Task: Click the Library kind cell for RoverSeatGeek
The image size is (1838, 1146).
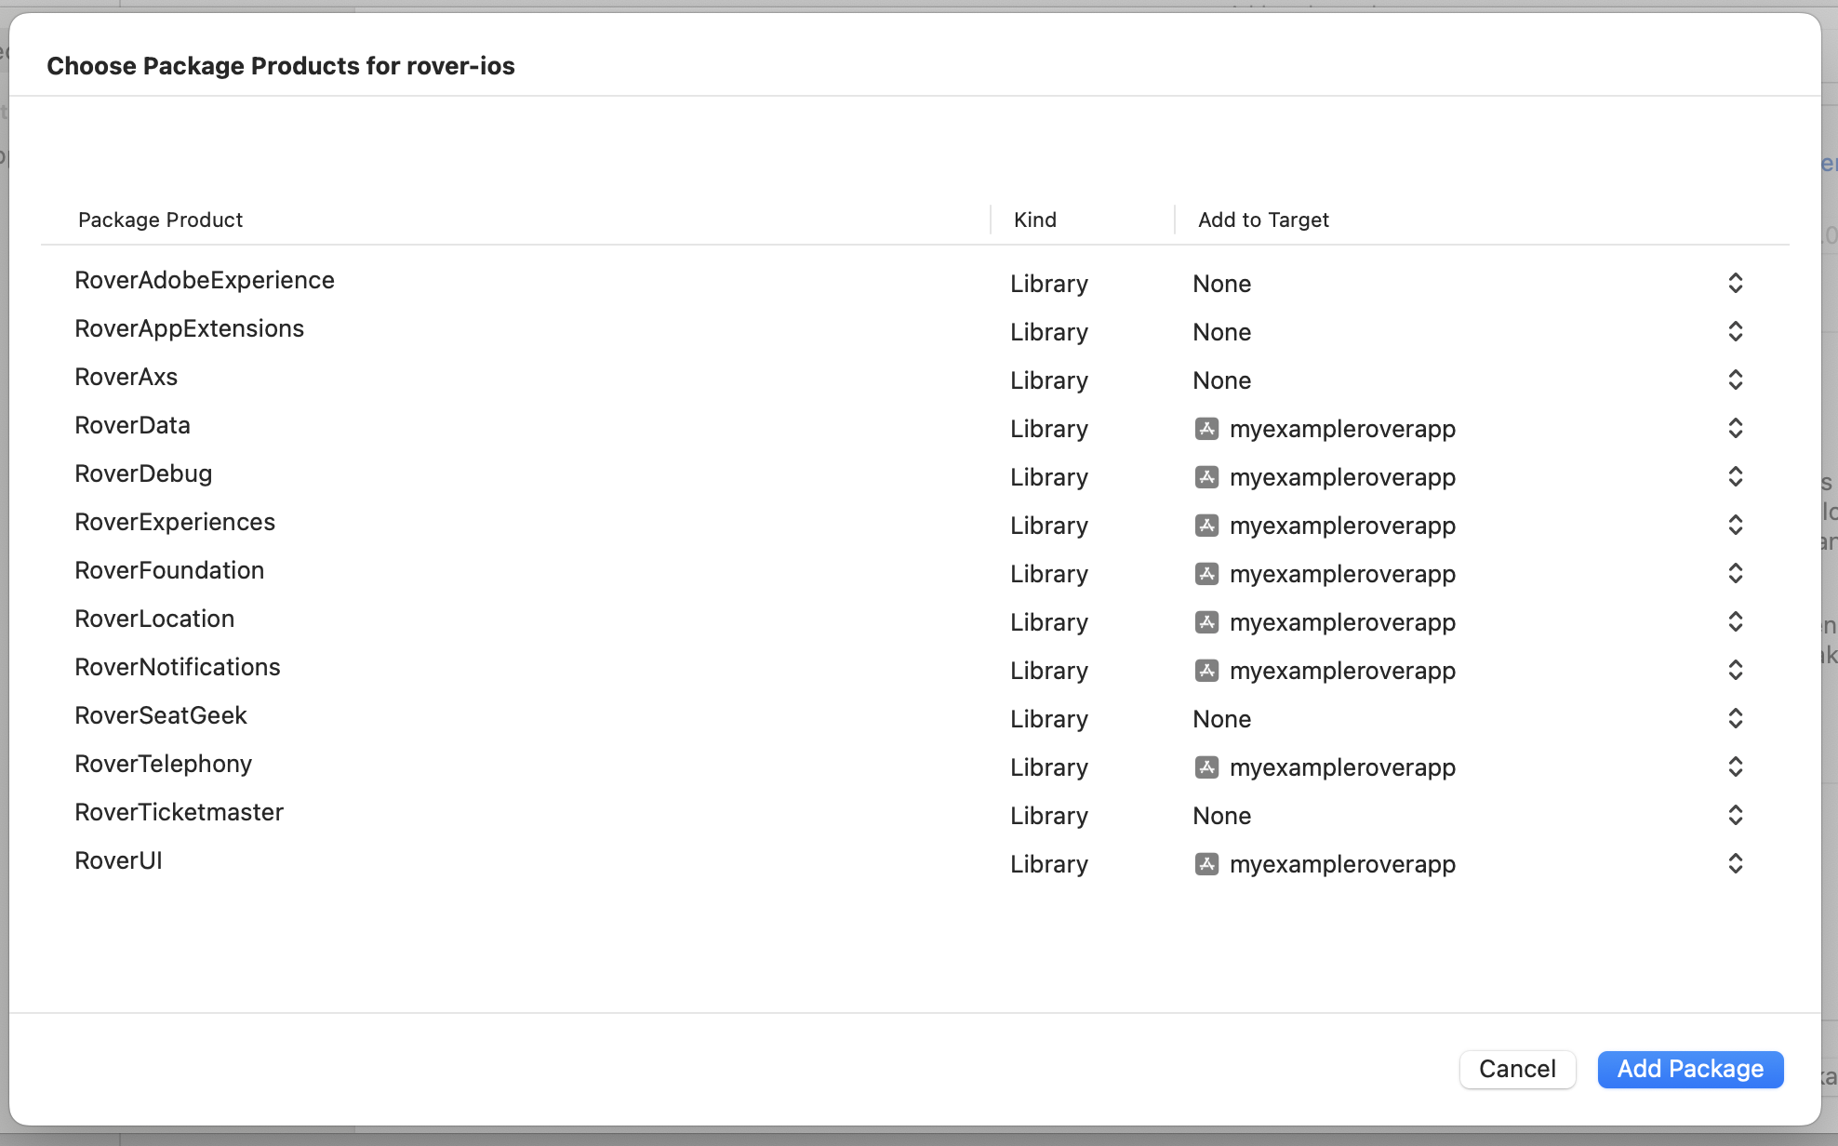Action: tap(1049, 719)
